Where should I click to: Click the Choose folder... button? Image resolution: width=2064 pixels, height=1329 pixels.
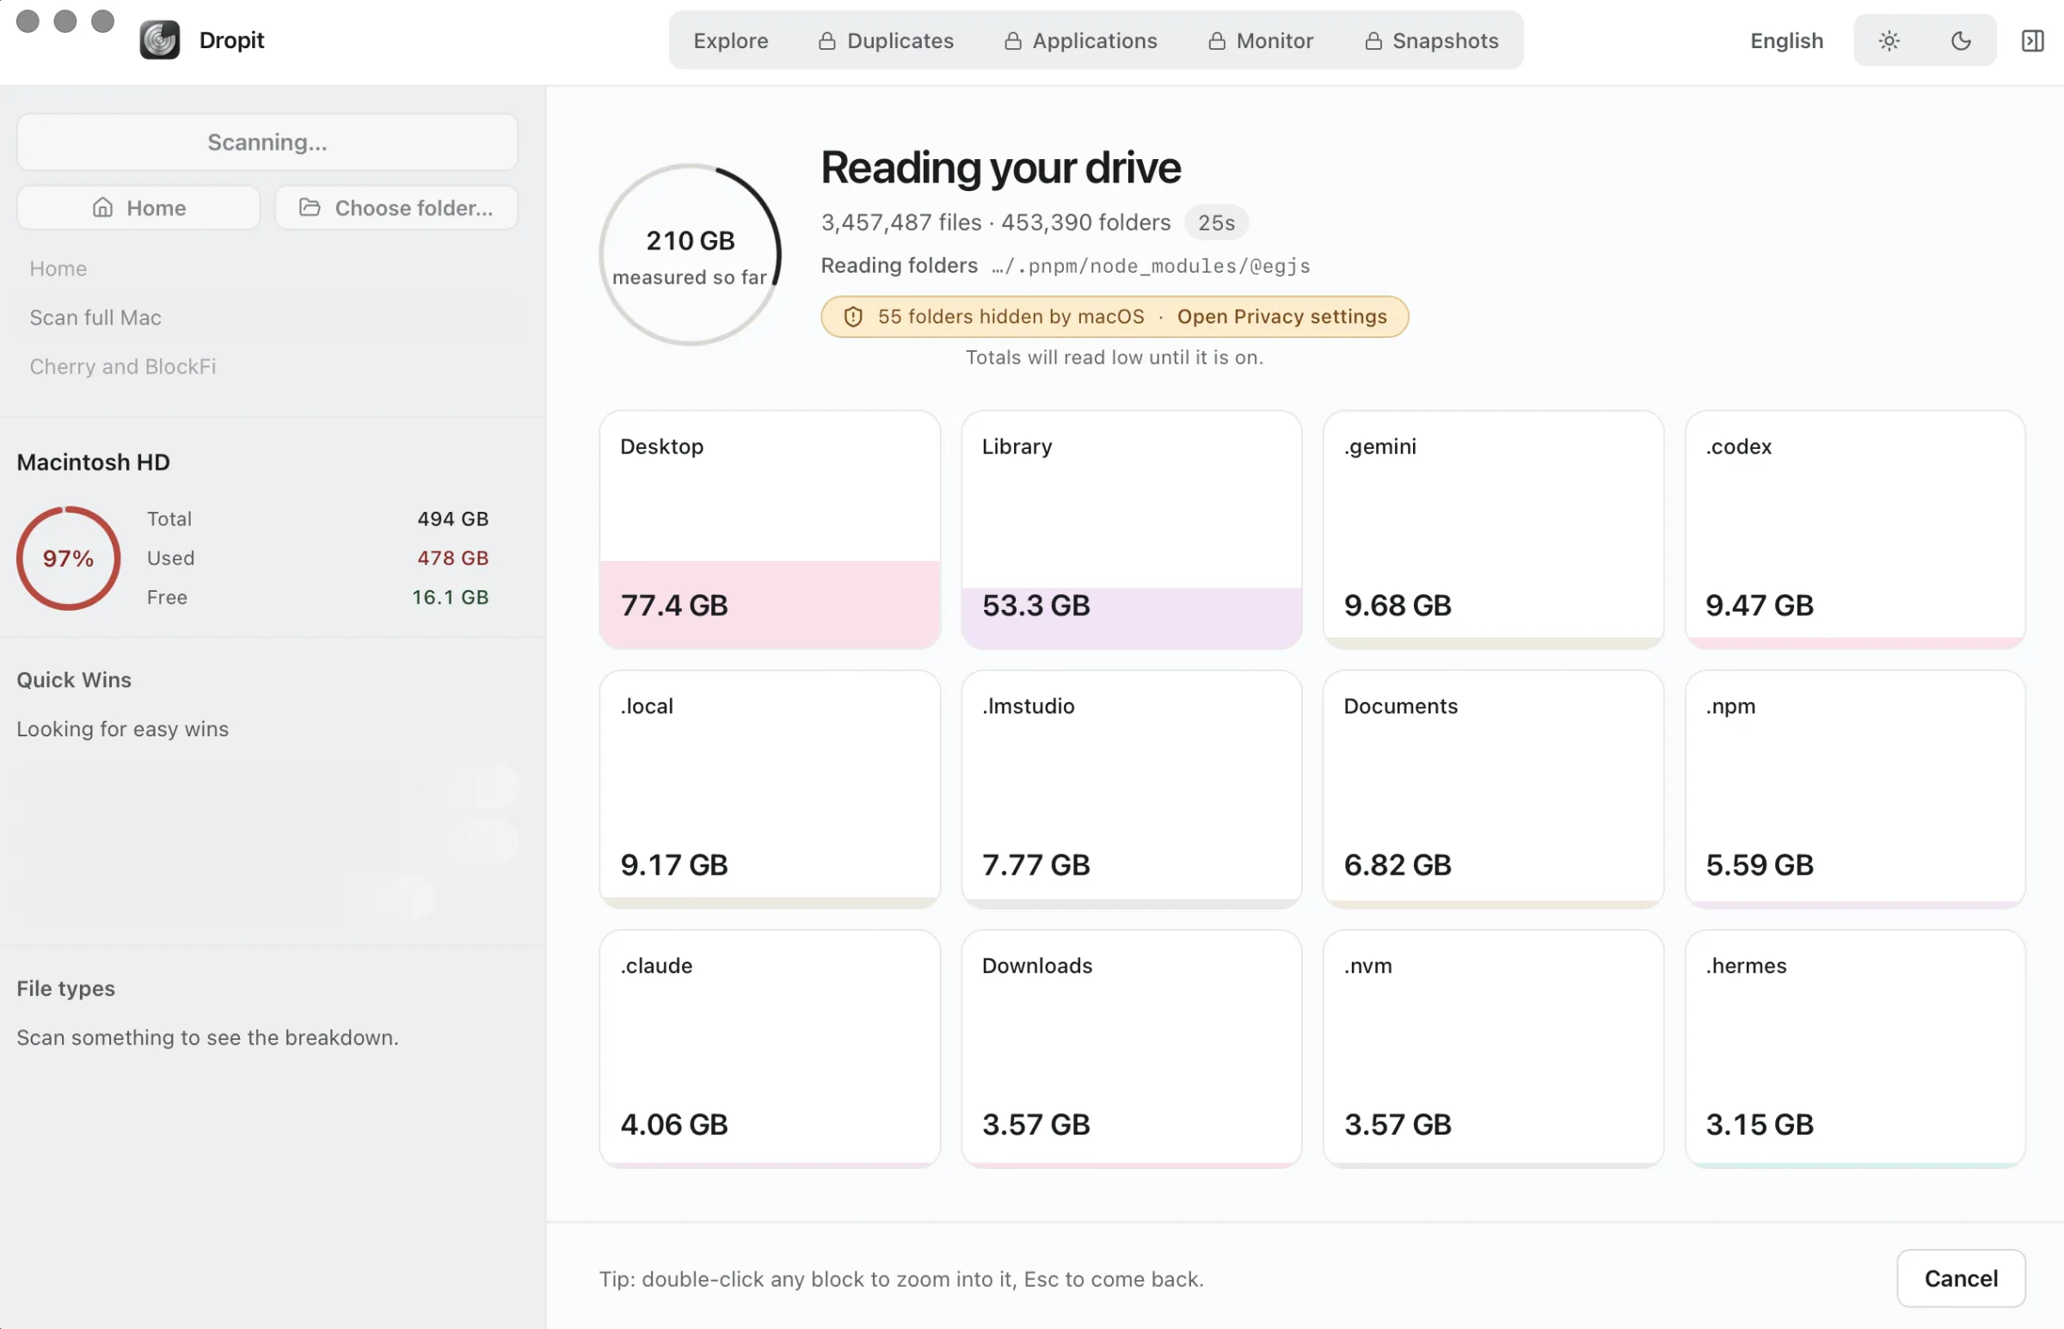(396, 208)
